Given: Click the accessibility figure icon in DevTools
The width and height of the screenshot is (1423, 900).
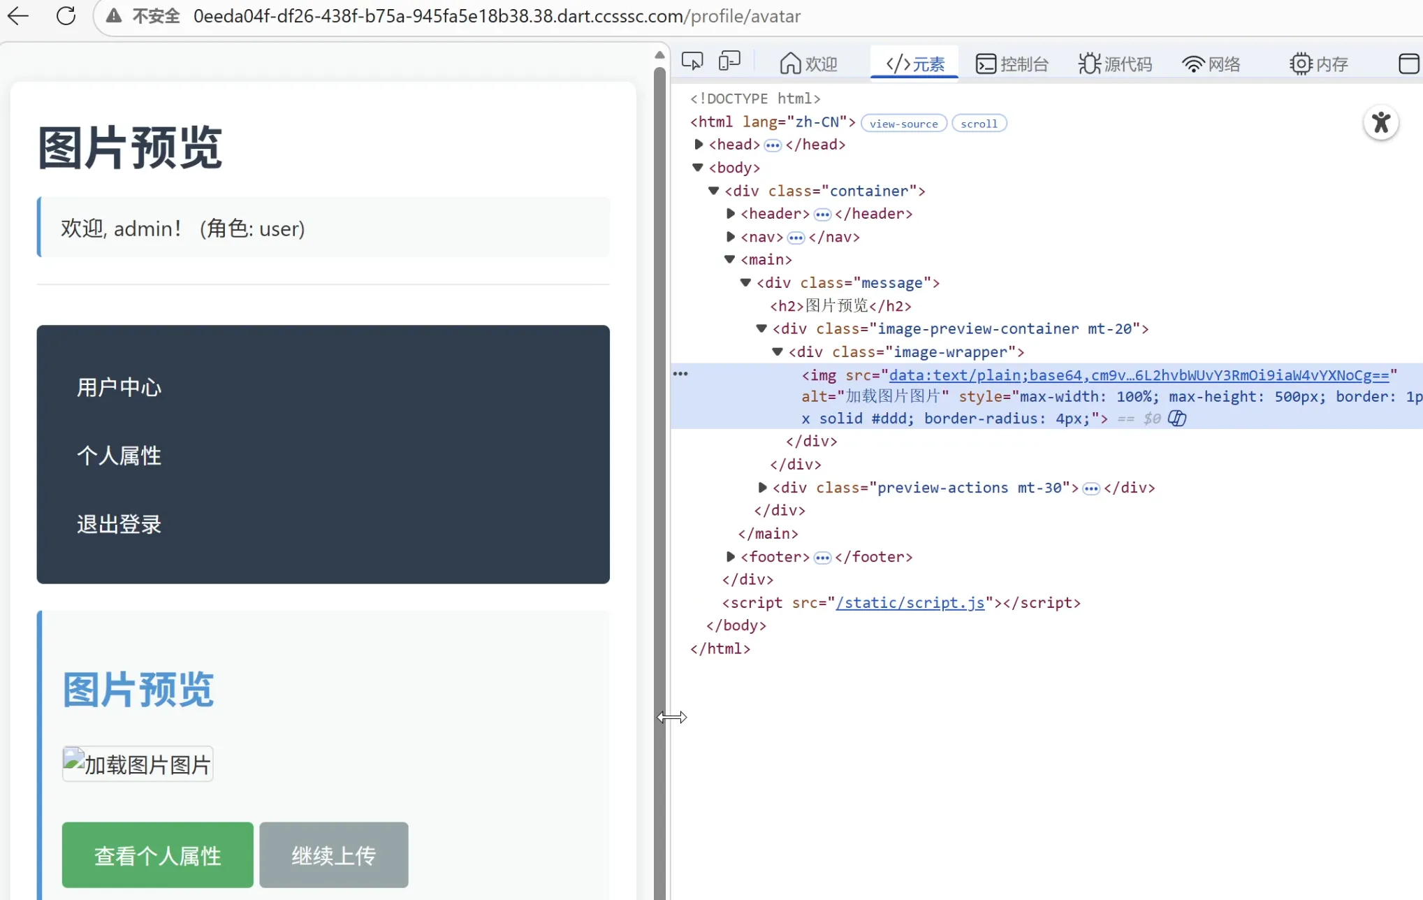Looking at the screenshot, I should pyautogui.click(x=1380, y=123).
